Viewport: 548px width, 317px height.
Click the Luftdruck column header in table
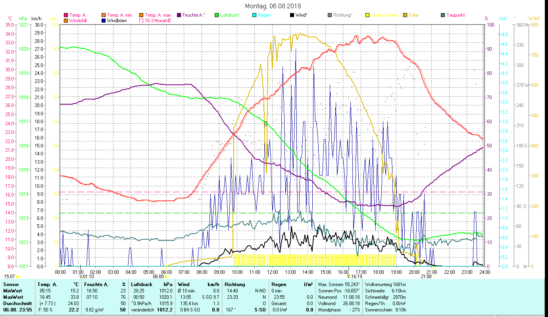click(142, 284)
